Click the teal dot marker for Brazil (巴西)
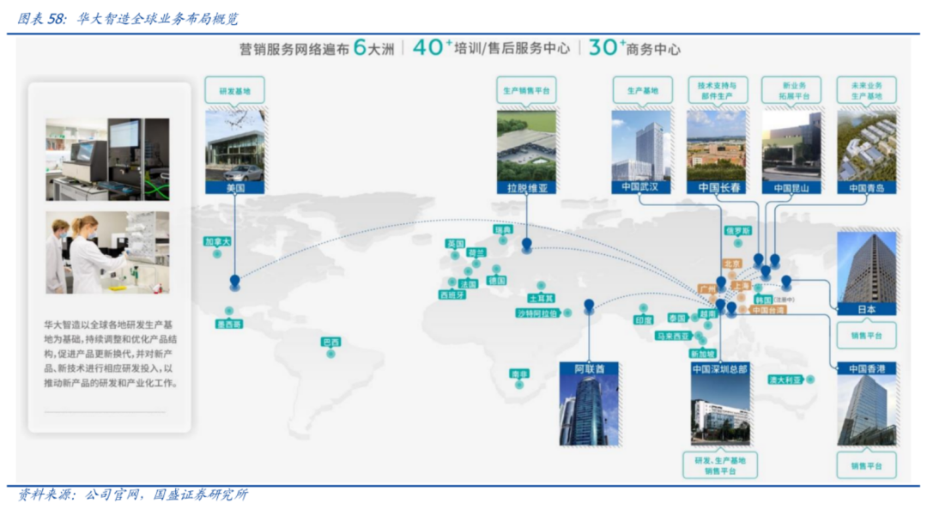Screen dimensions: 927x510 click(330, 353)
